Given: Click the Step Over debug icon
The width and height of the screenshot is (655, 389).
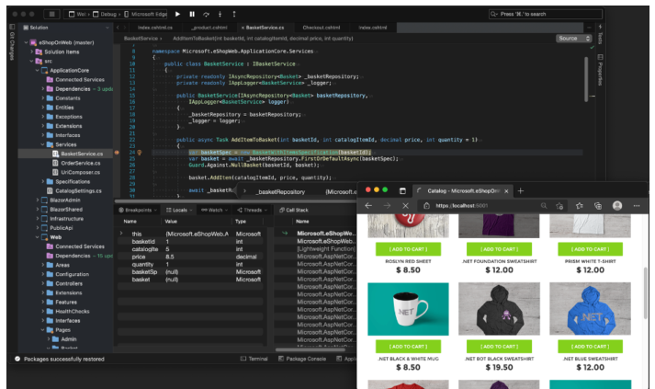Looking at the screenshot, I should [206, 14].
